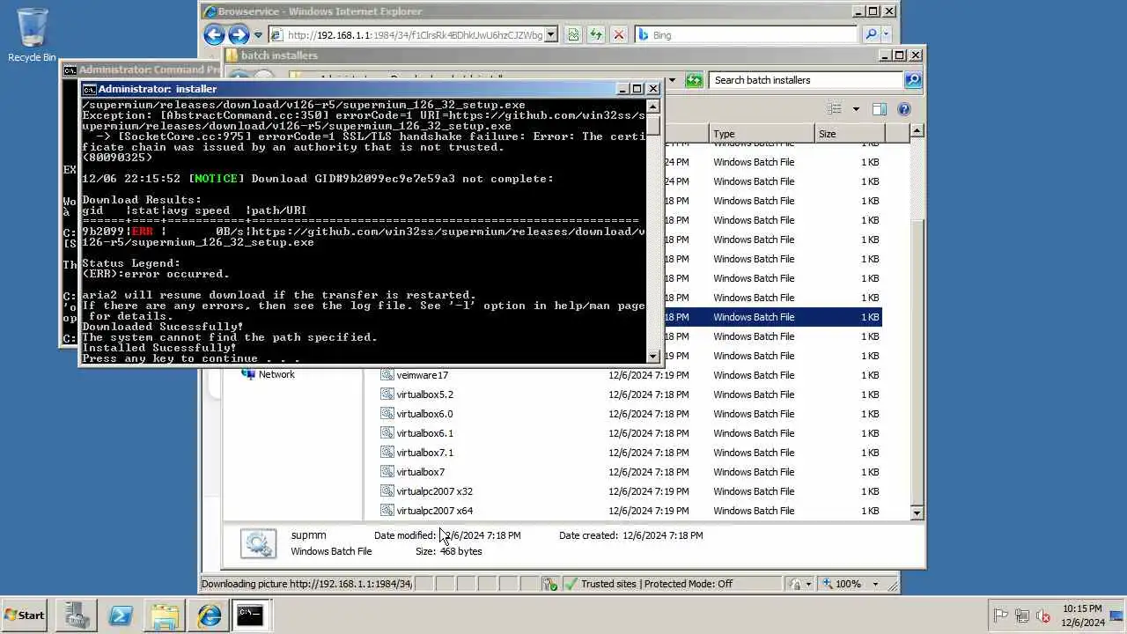Viewport: 1127px width, 634px height.
Task: Stop page loading in Internet Explorer
Action: click(619, 35)
